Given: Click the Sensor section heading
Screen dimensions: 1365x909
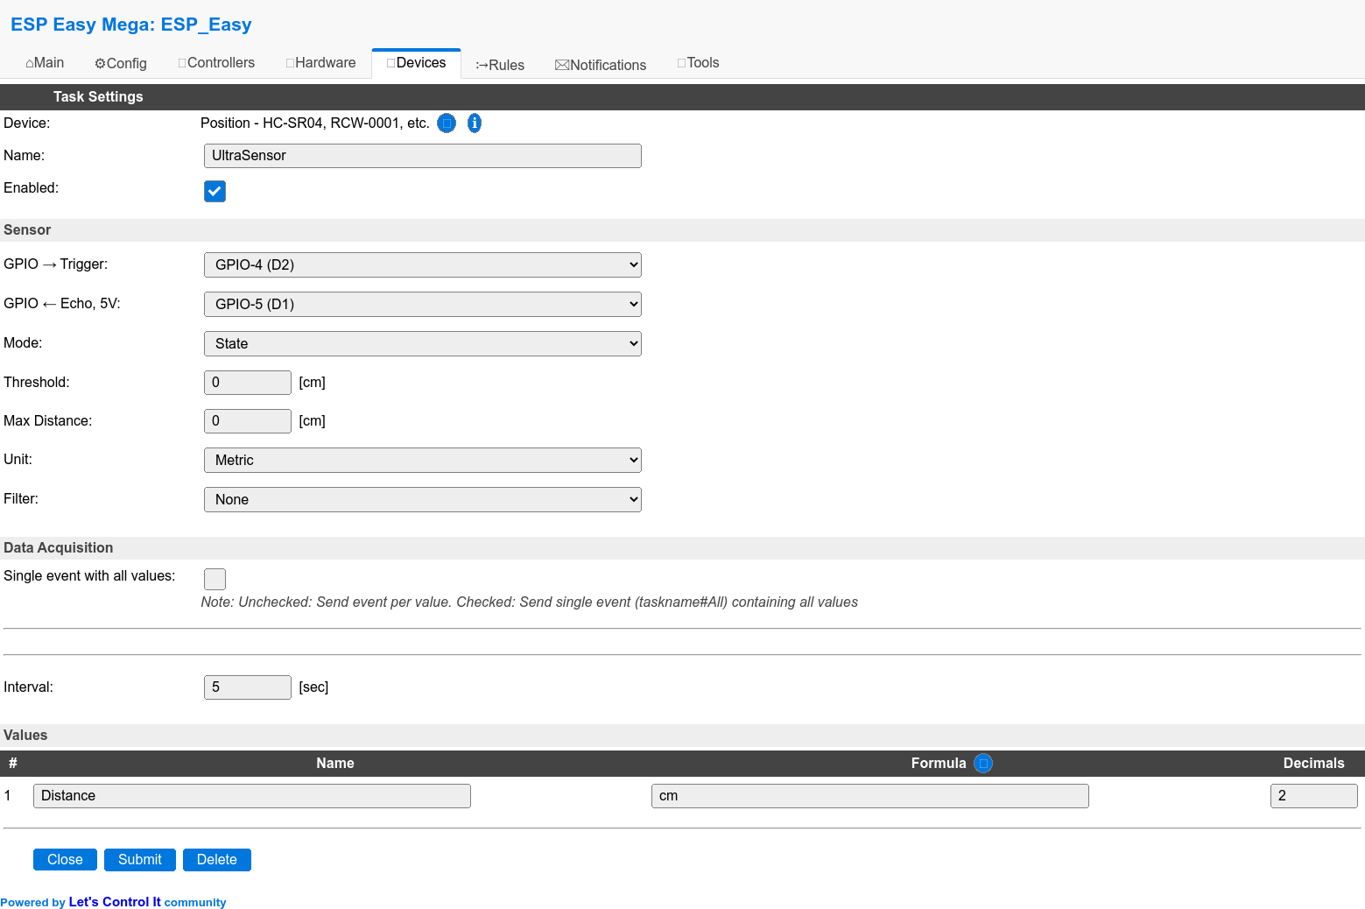Looking at the screenshot, I should (x=27, y=230).
